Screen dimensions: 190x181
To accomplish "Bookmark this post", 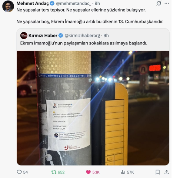I will (157, 172).
